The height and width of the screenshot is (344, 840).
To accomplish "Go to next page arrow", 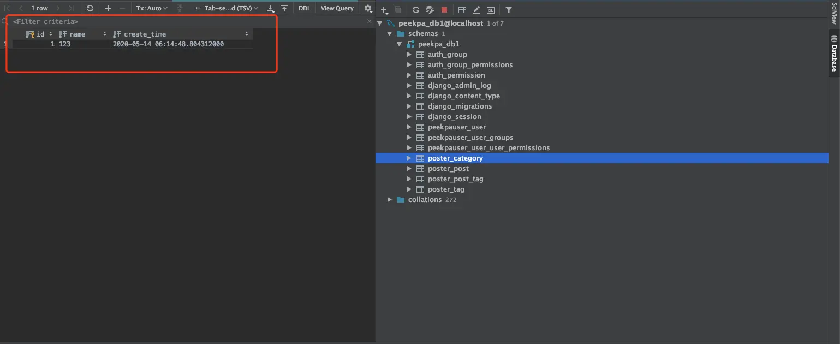I will pos(58,8).
